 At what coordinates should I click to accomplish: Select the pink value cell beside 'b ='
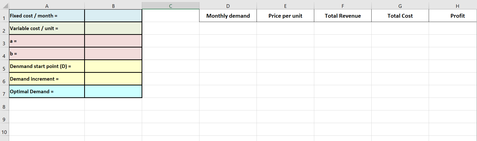(113, 54)
